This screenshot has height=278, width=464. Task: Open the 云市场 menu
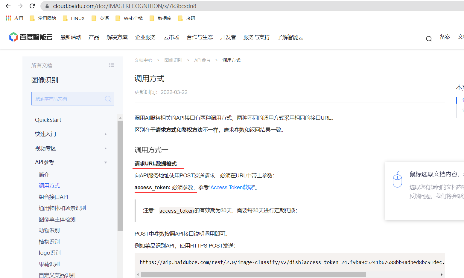click(171, 37)
